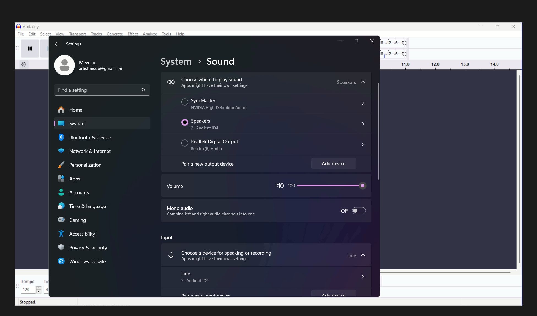Click the Audacity Tempo value field

[28, 290]
